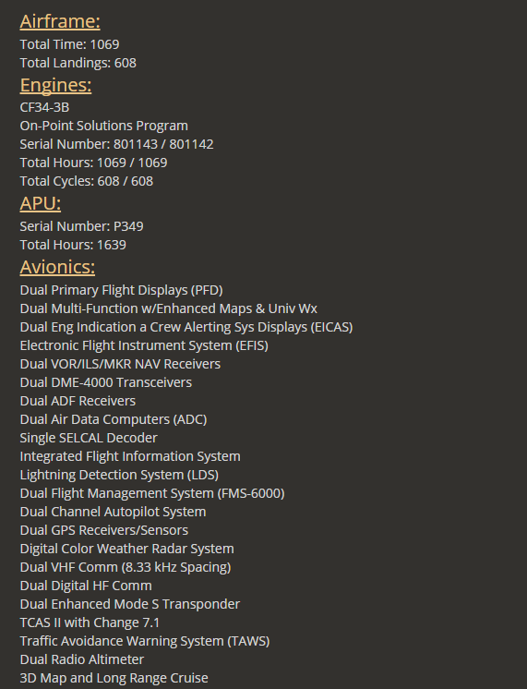The height and width of the screenshot is (689, 527).
Task: Click engine Serial Number 801143 / 801142
Action: pyautogui.click(x=117, y=144)
